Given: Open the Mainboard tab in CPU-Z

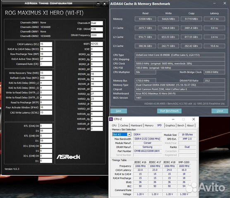Looking at the screenshot, I should [137, 125].
